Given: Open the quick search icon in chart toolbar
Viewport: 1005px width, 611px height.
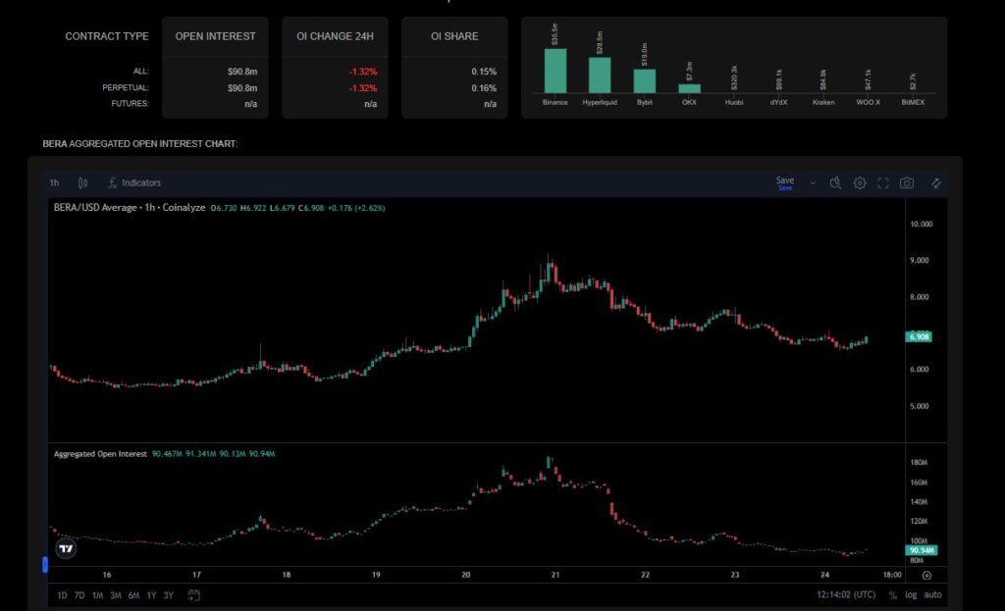Looking at the screenshot, I should tap(835, 183).
